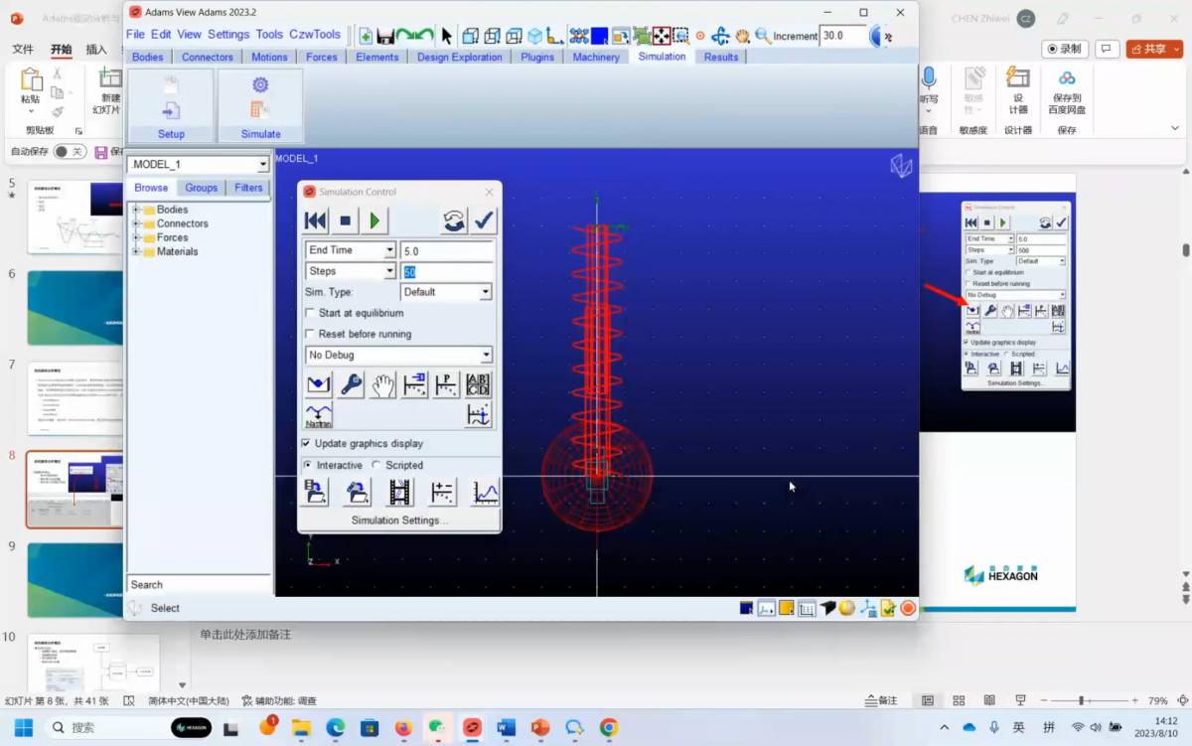
Task: Click the PowerPoint 共享 share button
Action: tap(1154, 49)
